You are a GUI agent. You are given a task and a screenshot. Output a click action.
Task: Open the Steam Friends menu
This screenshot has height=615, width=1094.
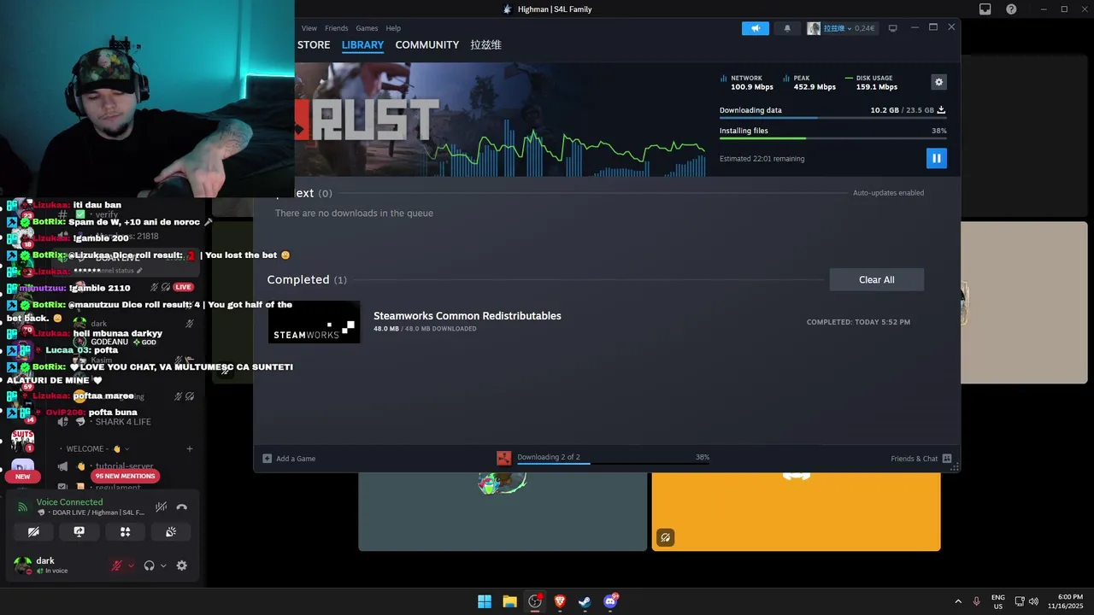pos(337,28)
